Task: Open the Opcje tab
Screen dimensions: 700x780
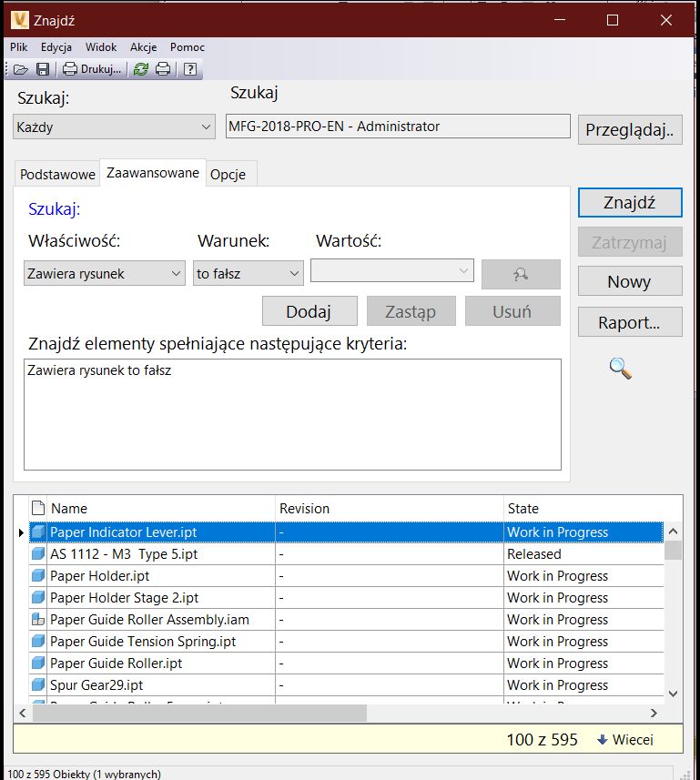Action: pyautogui.click(x=228, y=174)
